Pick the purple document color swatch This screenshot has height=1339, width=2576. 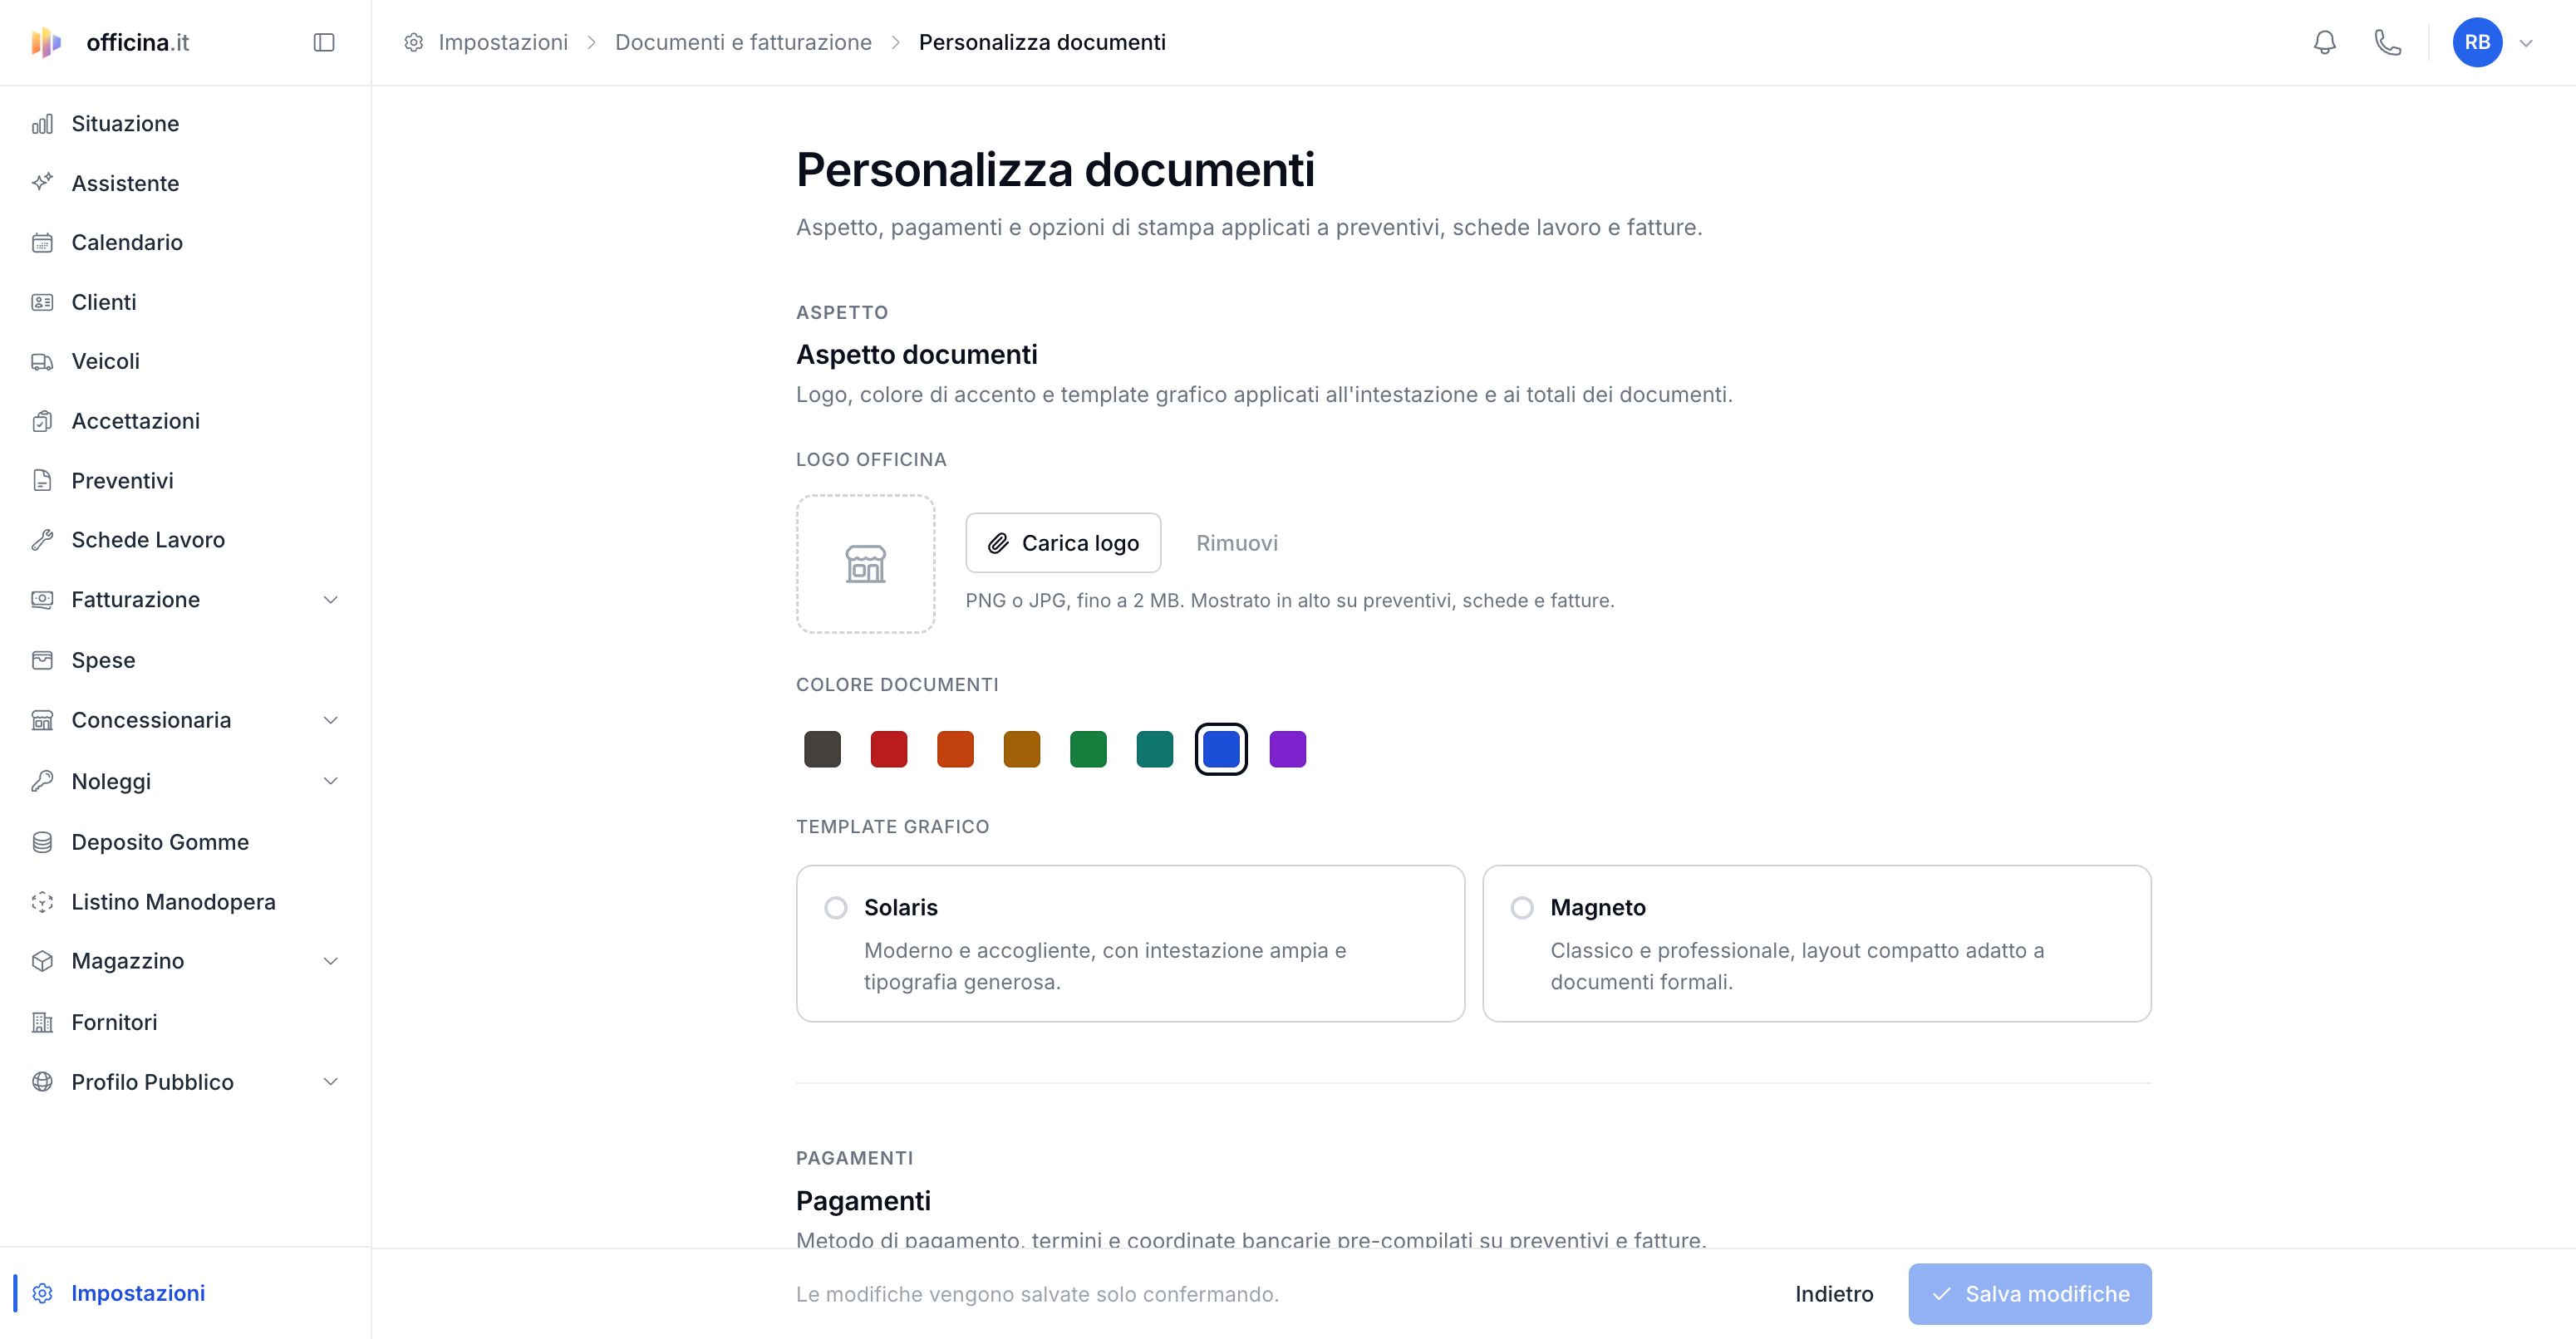1288,749
